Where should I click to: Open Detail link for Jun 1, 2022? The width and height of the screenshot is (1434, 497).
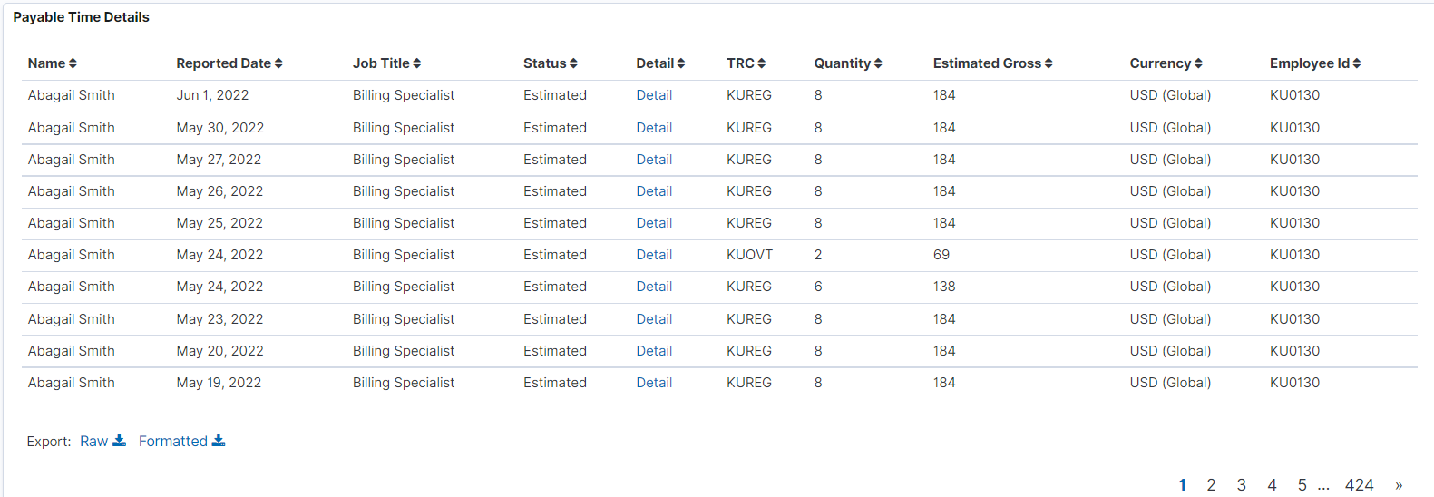pyautogui.click(x=654, y=95)
